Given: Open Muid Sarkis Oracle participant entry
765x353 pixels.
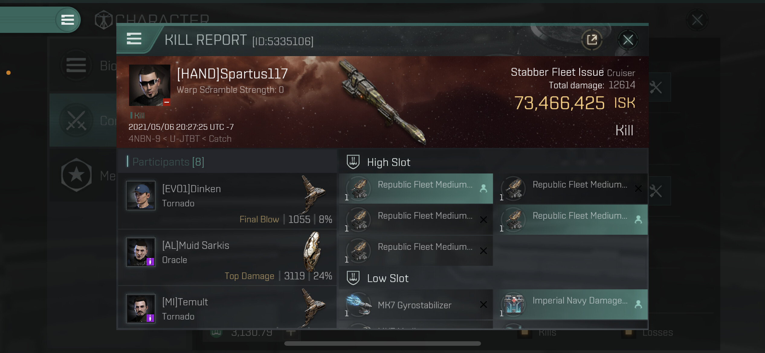Looking at the screenshot, I should [x=227, y=257].
